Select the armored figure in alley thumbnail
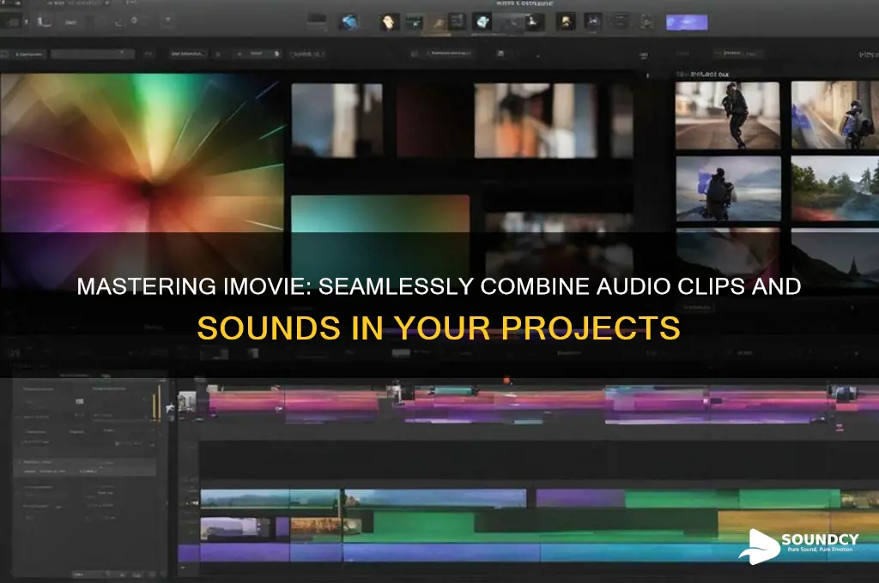 834,115
